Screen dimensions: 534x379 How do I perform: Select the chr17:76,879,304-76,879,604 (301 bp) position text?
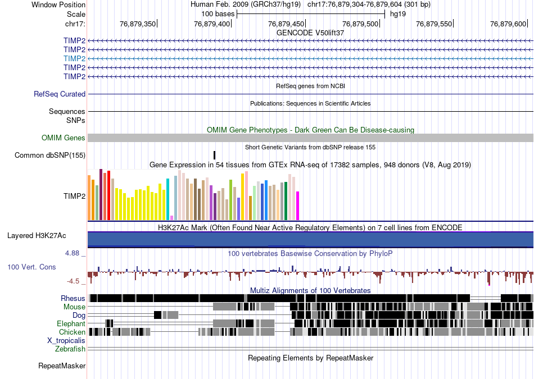click(369, 4)
